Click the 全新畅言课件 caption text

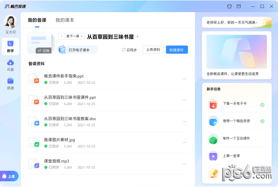(x=233, y=74)
